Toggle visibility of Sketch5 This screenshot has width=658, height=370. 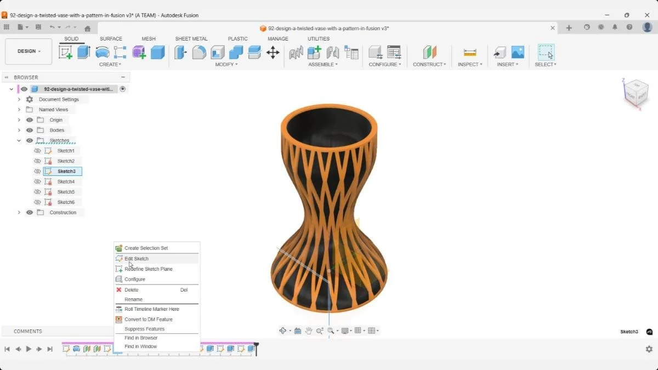point(38,192)
